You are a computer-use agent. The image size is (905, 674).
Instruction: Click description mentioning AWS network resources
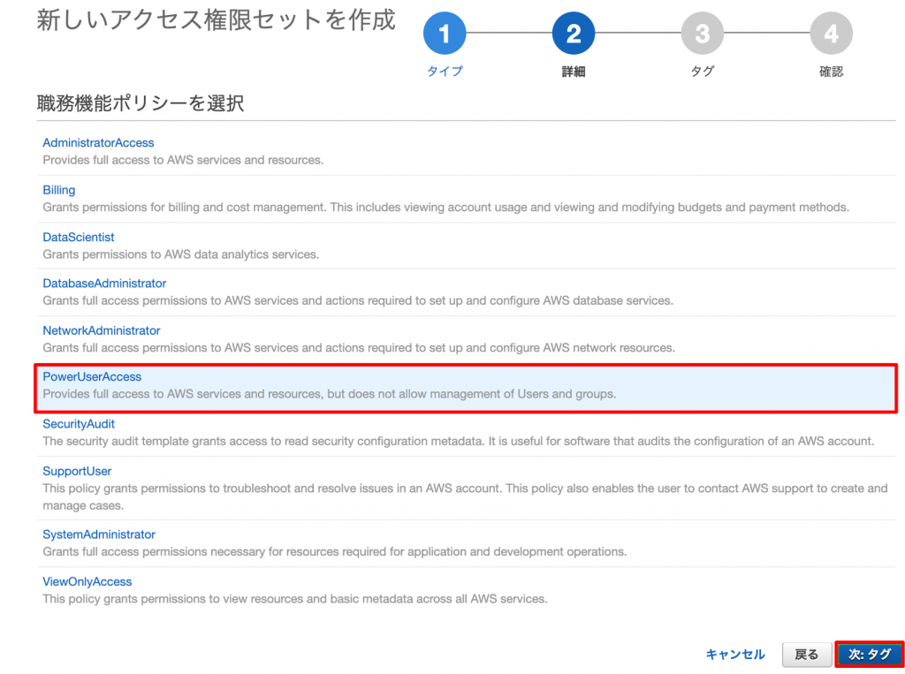(359, 348)
